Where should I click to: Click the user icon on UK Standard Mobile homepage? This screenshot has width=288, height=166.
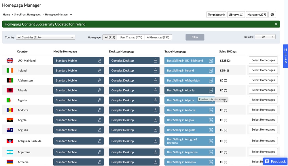tap(99, 60)
